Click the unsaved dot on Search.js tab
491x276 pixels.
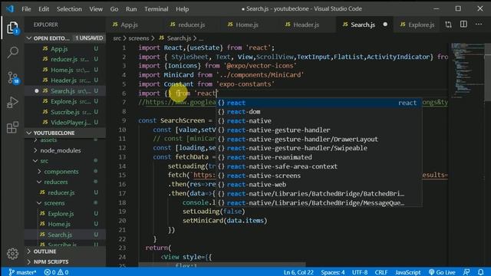coord(385,25)
